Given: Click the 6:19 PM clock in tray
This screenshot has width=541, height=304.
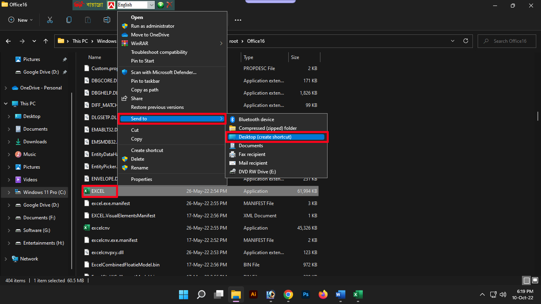Looking at the screenshot, I should [x=524, y=291].
